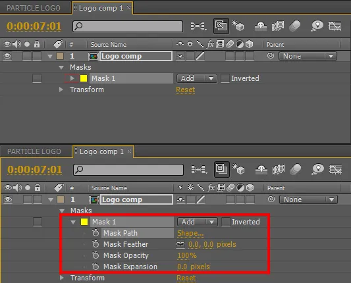Hide Logo comp layer in top panel
351x283 pixels.
click(x=7, y=56)
